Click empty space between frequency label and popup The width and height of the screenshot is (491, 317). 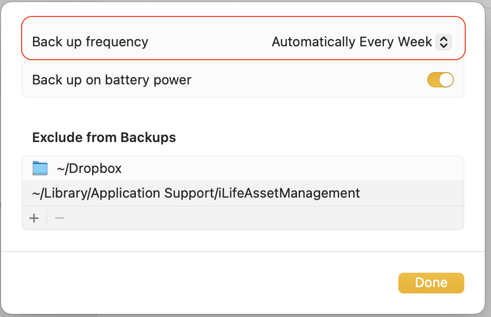pos(206,42)
